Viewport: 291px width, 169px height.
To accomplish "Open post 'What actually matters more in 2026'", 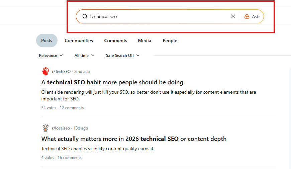I will (134, 139).
